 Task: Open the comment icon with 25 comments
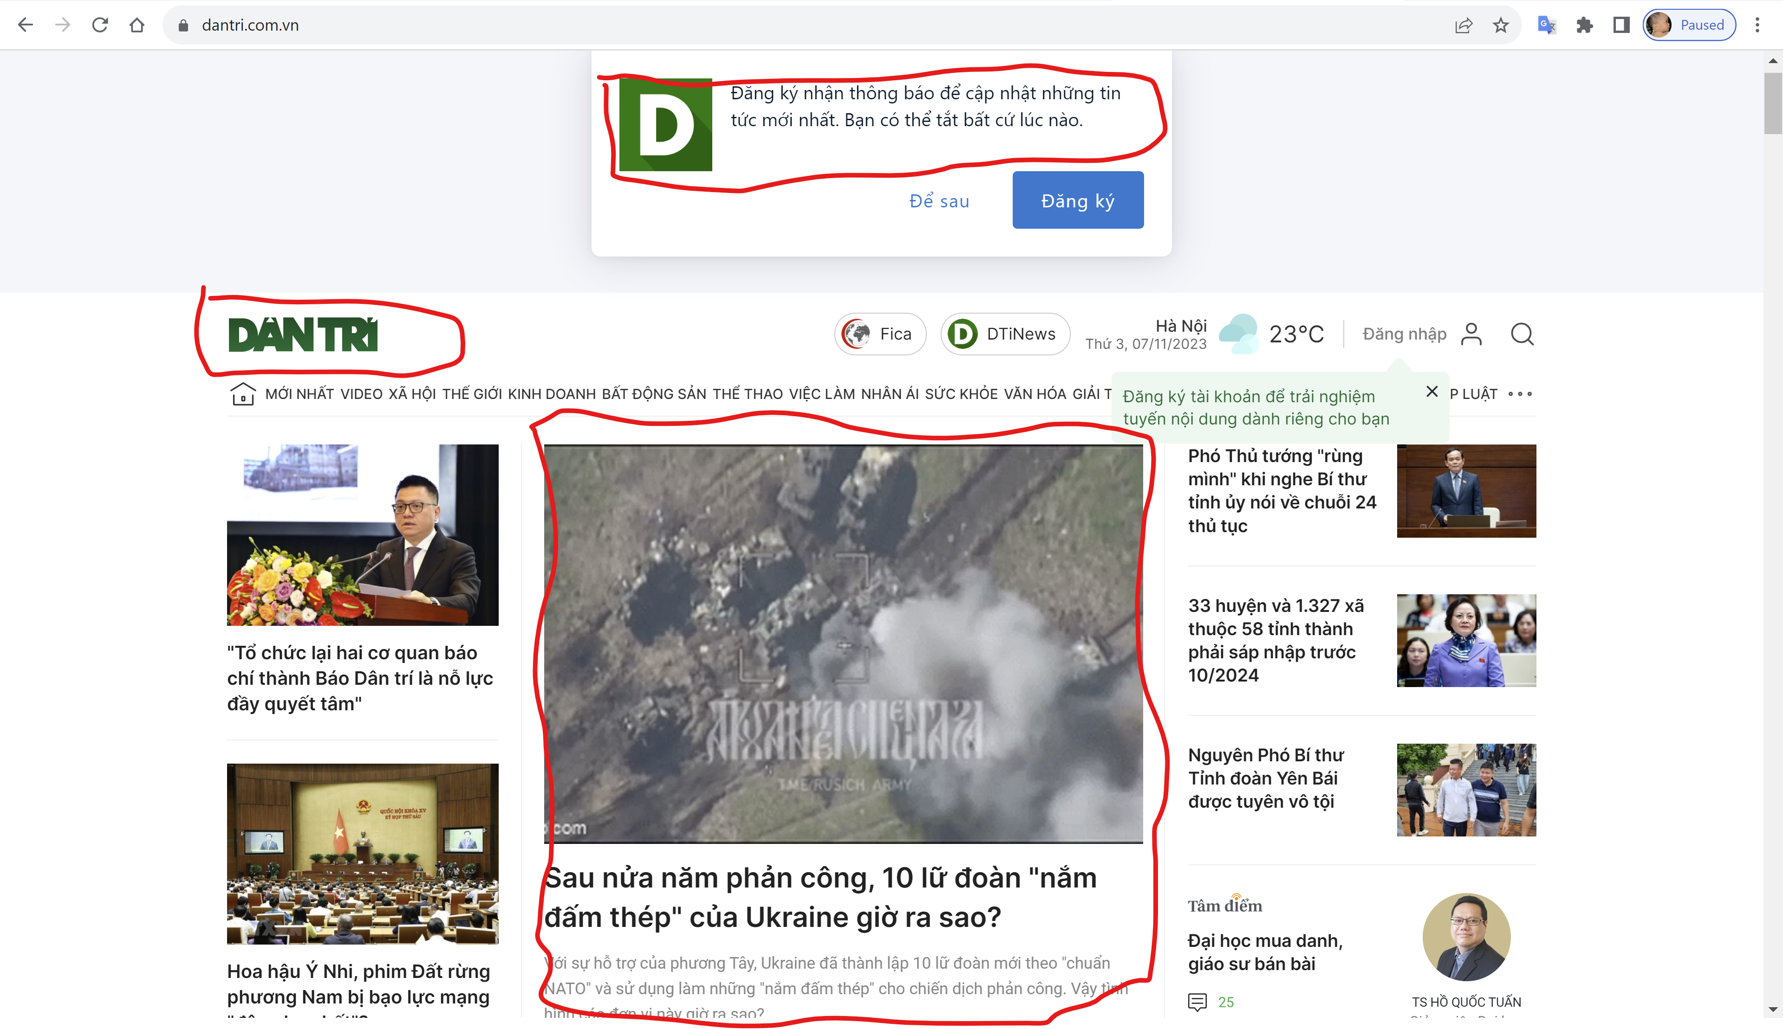pyautogui.click(x=1197, y=1002)
